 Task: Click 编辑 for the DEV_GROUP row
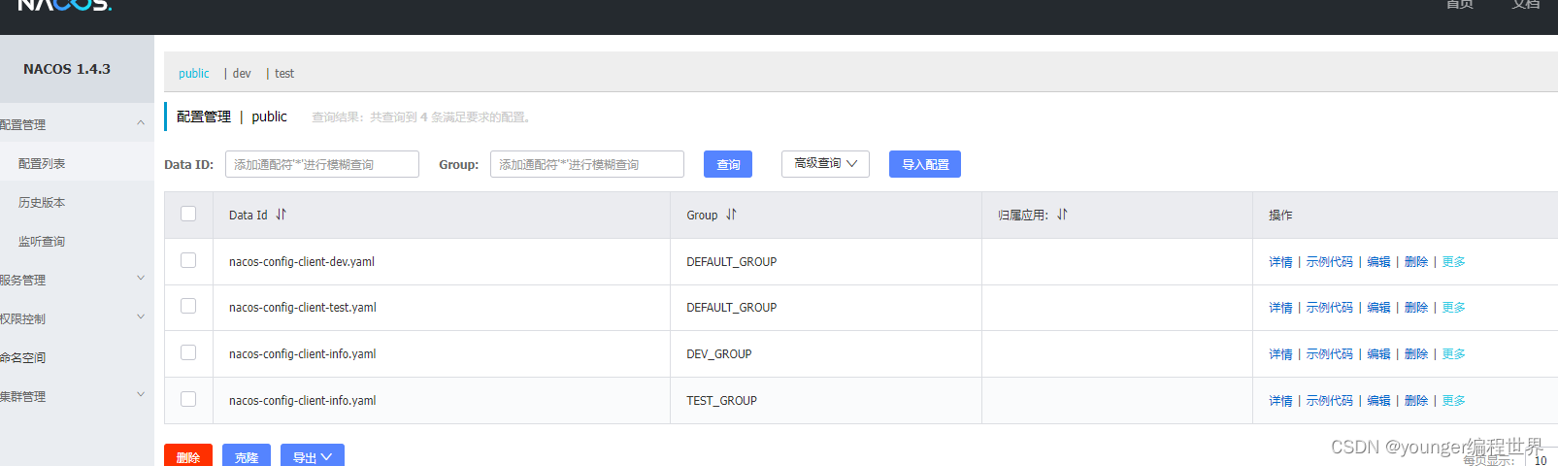[1378, 354]
